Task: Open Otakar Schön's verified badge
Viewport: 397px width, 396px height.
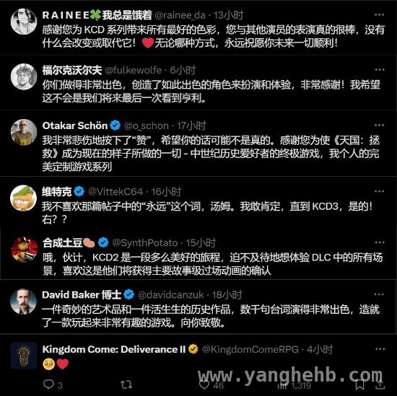Action: click(115, 126)
